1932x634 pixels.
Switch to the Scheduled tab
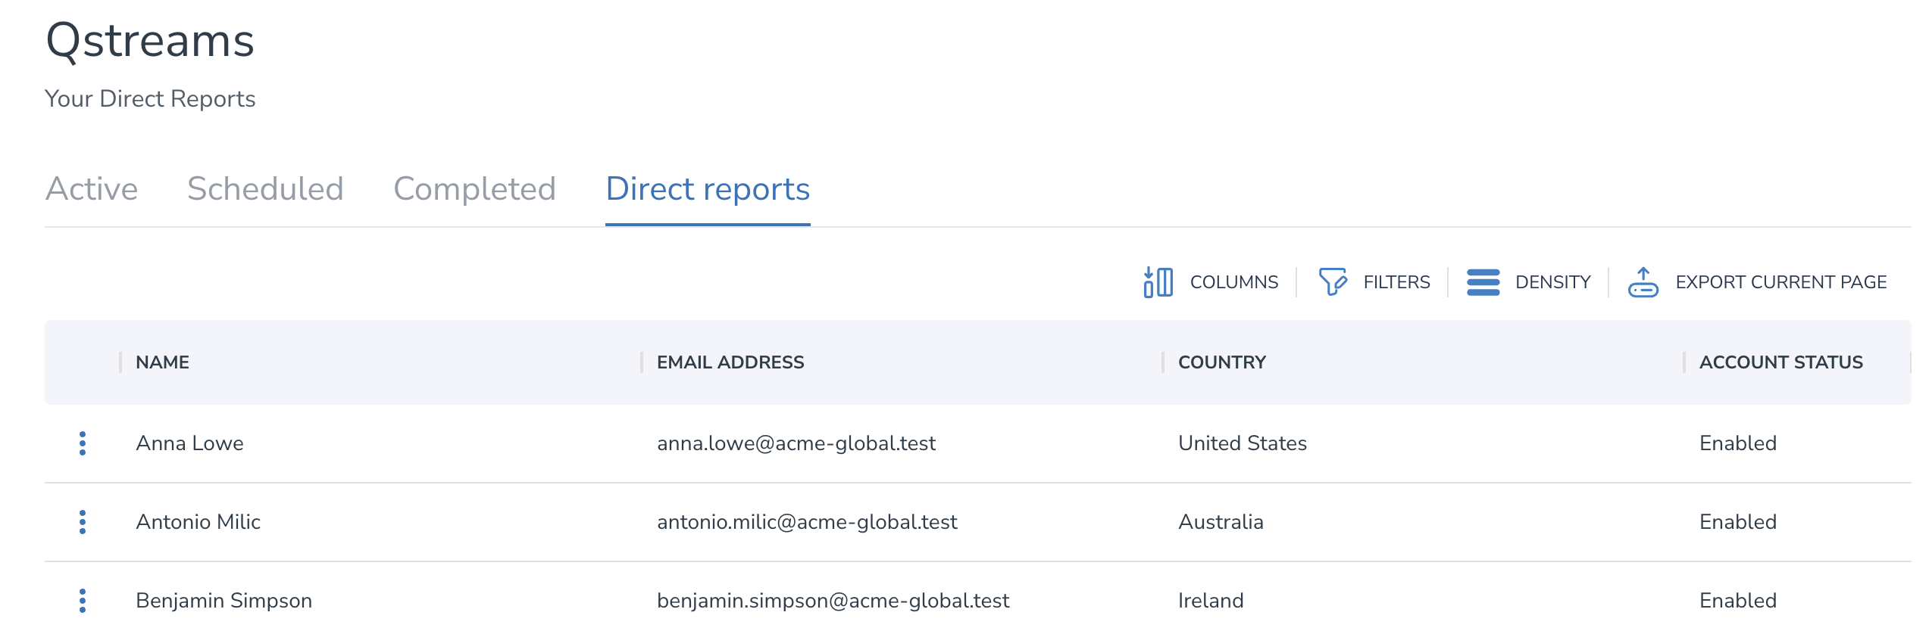[x=265, y=188]
